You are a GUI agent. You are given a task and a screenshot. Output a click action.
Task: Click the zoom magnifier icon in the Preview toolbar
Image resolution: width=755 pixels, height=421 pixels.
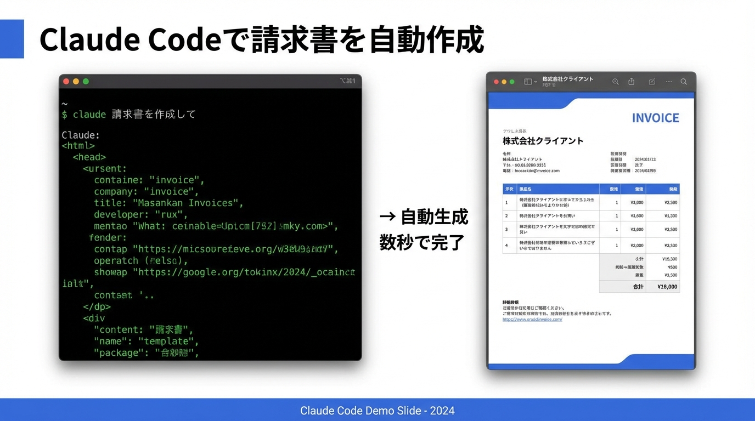click(x=615, y=82)
